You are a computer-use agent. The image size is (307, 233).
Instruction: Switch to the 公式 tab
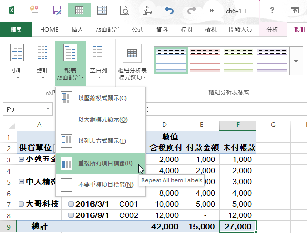pos(138,30)
